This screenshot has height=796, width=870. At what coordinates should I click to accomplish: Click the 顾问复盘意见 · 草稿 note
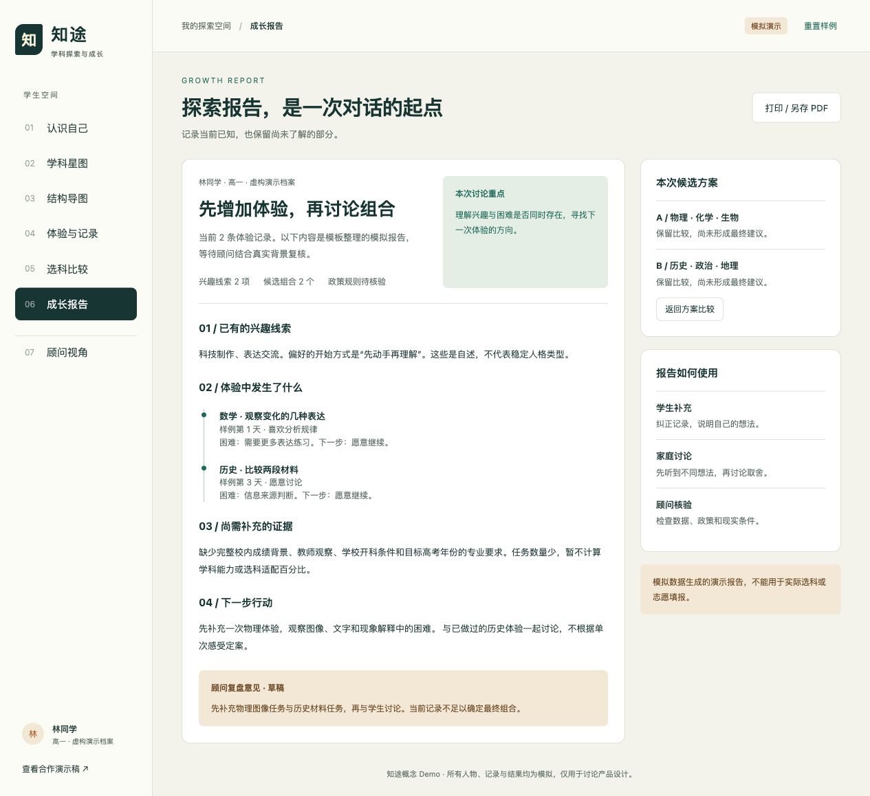coord(403,698)
